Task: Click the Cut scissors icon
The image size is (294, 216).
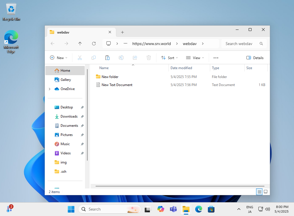Action: click(x=80, y=58)
